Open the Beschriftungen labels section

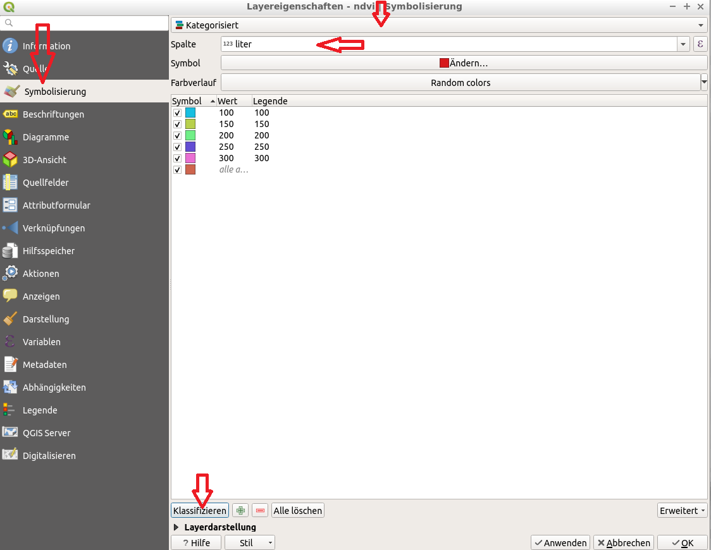(53, 114)
